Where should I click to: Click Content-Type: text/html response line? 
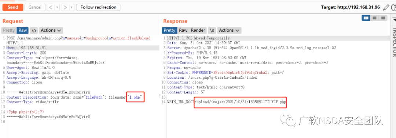click(206, 87)
